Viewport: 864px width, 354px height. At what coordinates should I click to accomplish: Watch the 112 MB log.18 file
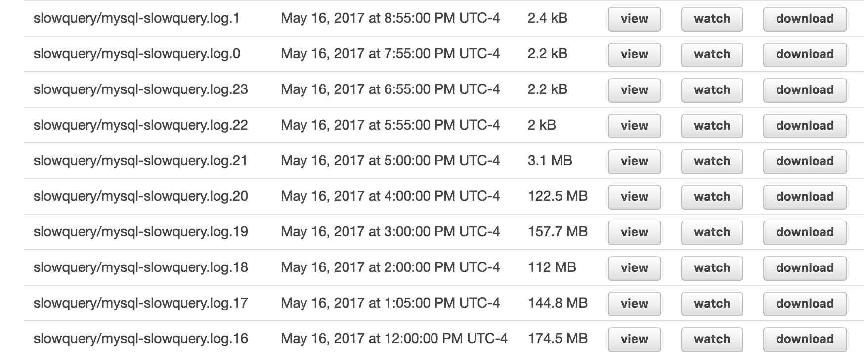pos(712,268)
